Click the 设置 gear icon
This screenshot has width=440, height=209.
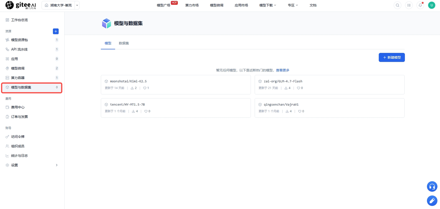pos(7,165)
